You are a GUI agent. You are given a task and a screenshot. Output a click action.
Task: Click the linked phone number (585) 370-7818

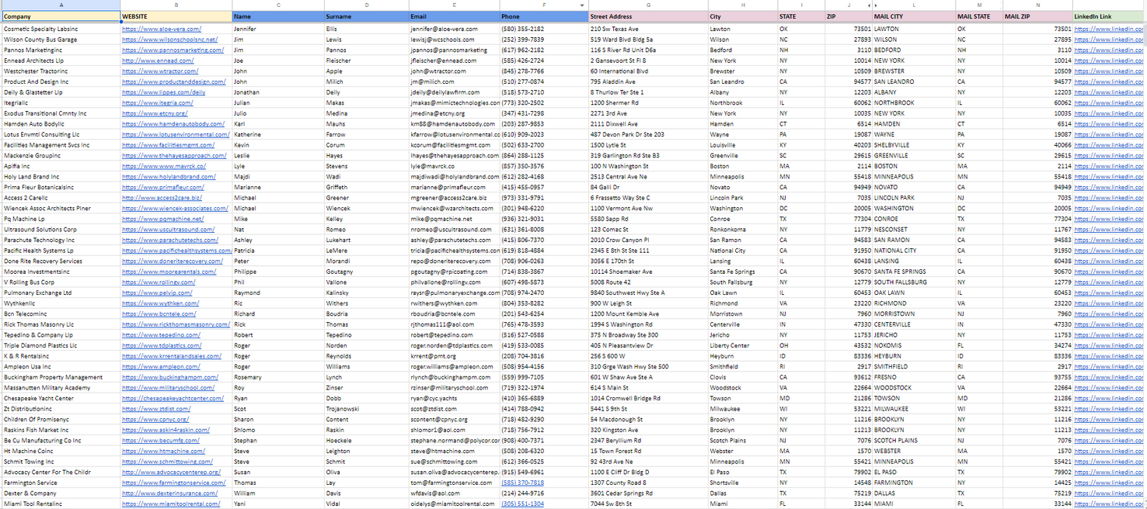(x=523, y=483)
